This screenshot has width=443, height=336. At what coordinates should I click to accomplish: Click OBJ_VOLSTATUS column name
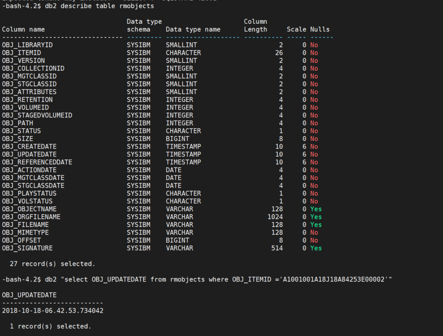tap(27, 201)
